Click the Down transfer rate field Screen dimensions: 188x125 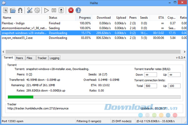(150, 75)
